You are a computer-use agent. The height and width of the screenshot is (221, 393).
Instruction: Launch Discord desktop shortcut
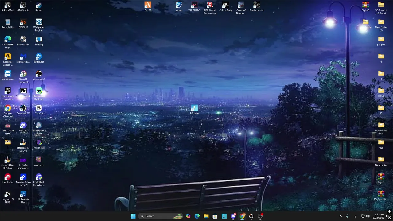pos(23,127)
